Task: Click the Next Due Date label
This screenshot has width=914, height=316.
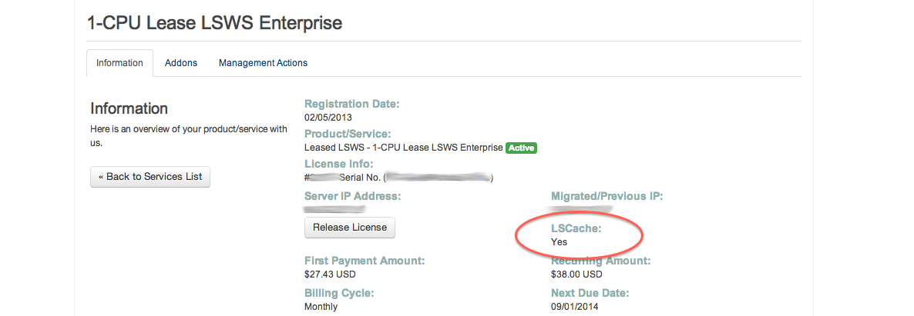Action: click(590, 293)
